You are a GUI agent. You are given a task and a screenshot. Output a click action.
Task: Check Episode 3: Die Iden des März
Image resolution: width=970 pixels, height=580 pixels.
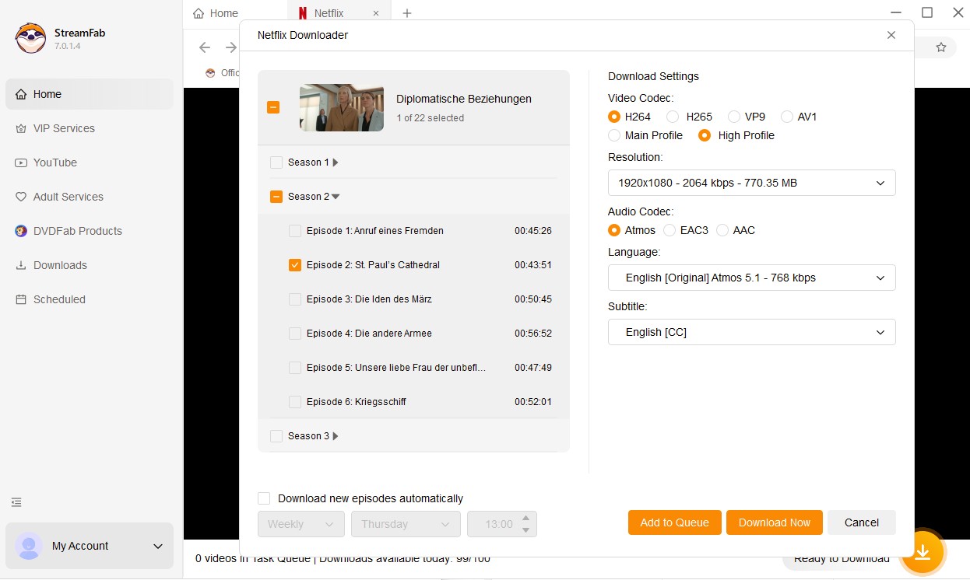[295, 299]
